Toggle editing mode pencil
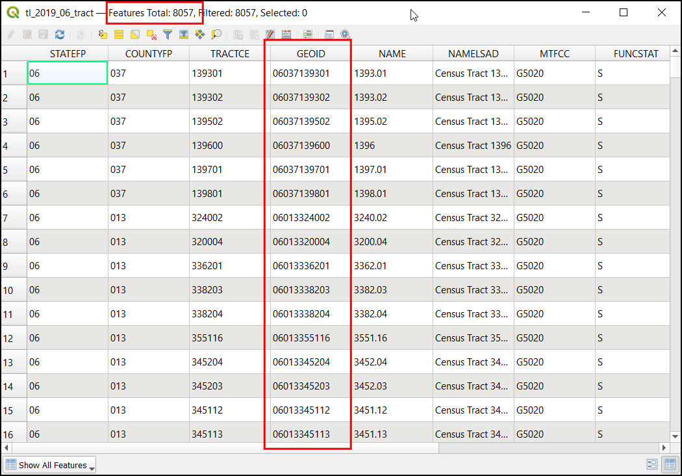The width and height of the screenshot is (682, 476). pyautogui.click(x=10, y=35)
